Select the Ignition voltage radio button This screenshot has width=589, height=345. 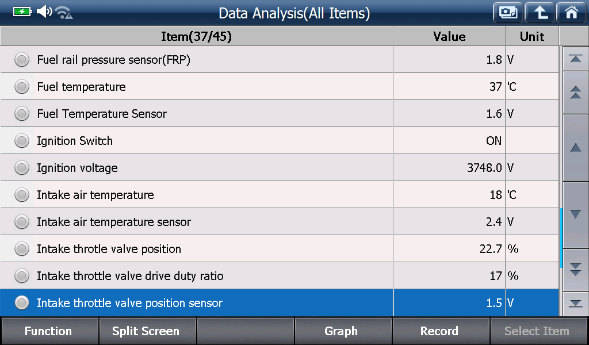[x=22, y=168]
